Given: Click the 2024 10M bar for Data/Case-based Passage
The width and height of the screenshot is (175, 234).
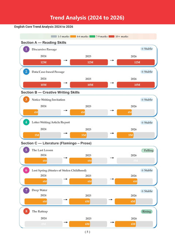Looking at the screenshot, I should tap(42, 85).
